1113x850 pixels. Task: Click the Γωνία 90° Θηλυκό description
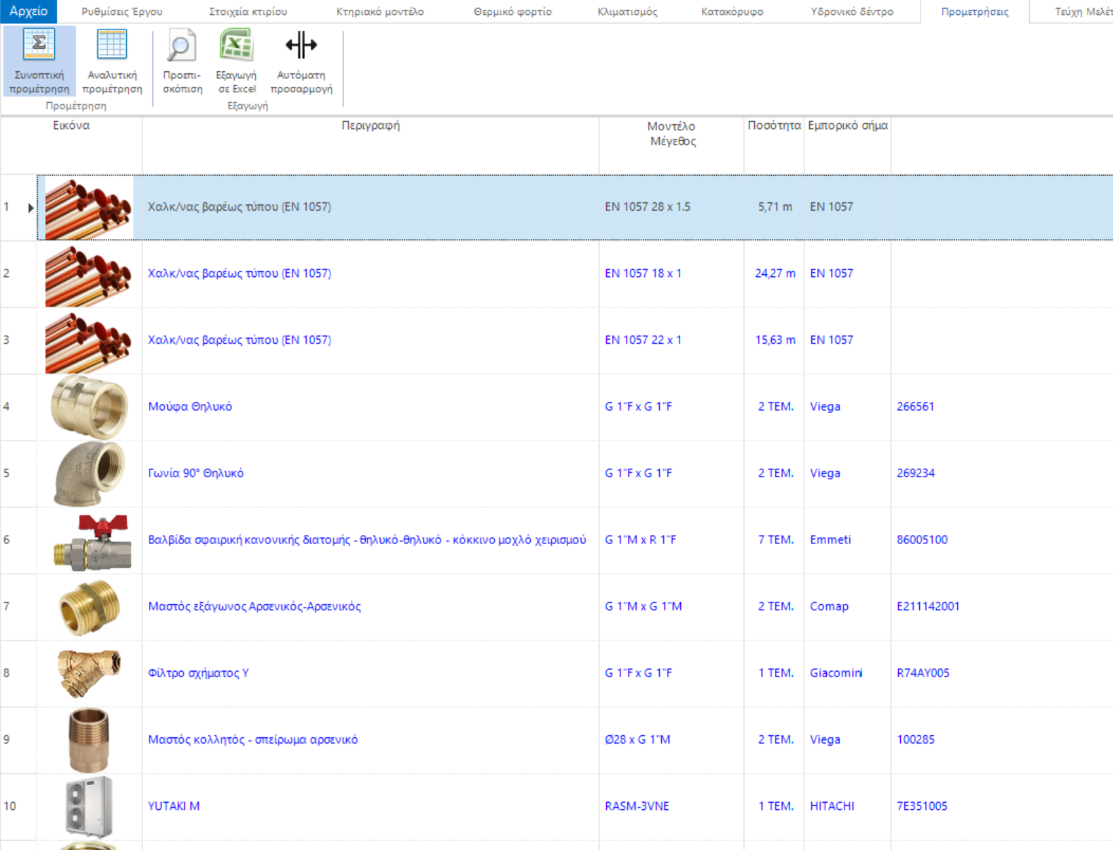tap(195, 474)
